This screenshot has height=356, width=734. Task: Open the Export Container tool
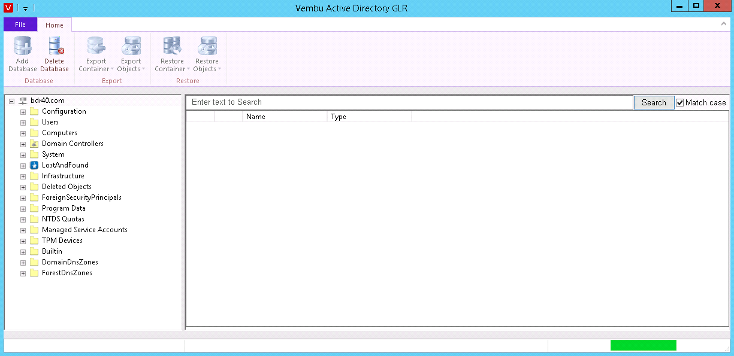click(x=96, y=54)
